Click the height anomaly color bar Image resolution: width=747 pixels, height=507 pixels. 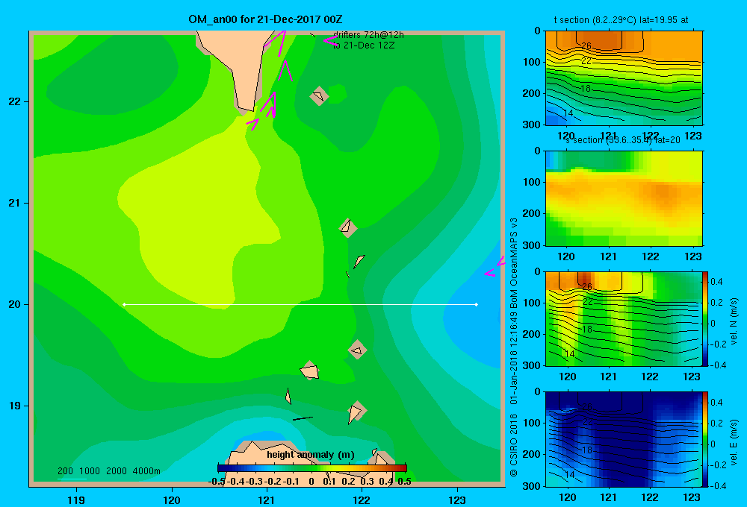point(312,468)
